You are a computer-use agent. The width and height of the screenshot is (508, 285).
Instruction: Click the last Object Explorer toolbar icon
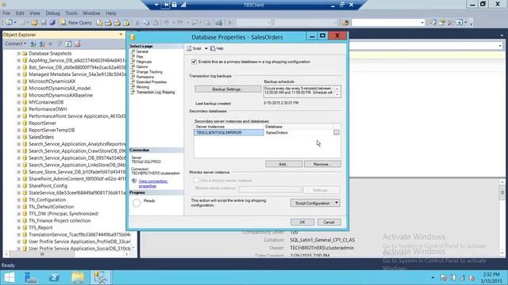[x=78, y=44]
